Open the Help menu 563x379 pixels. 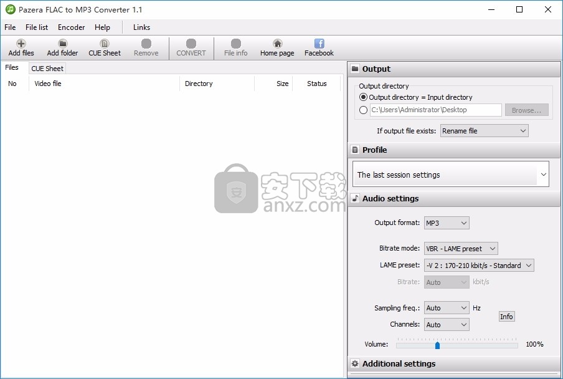102,27
